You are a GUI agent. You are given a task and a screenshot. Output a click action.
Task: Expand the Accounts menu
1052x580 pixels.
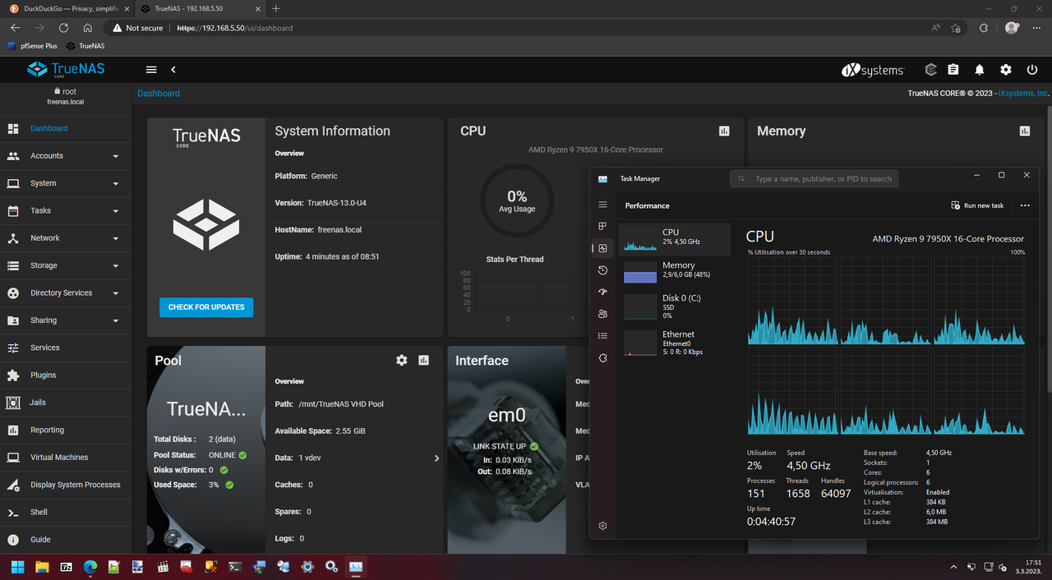pyautogui.click(x=66, y=156)
